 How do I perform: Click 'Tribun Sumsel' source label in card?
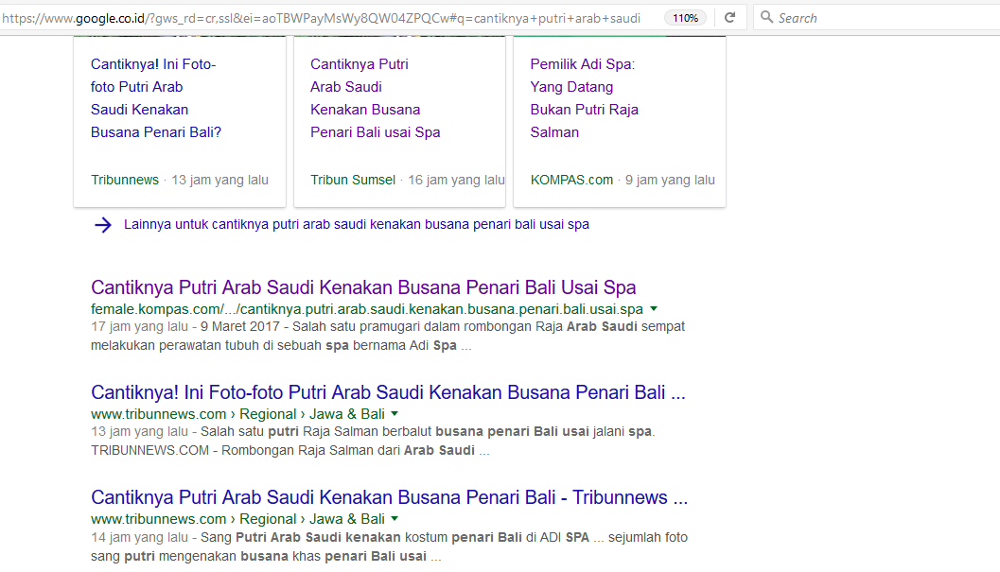353,180
